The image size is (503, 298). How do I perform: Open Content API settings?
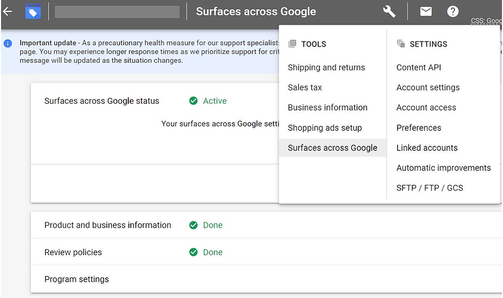tap(419, 67)
